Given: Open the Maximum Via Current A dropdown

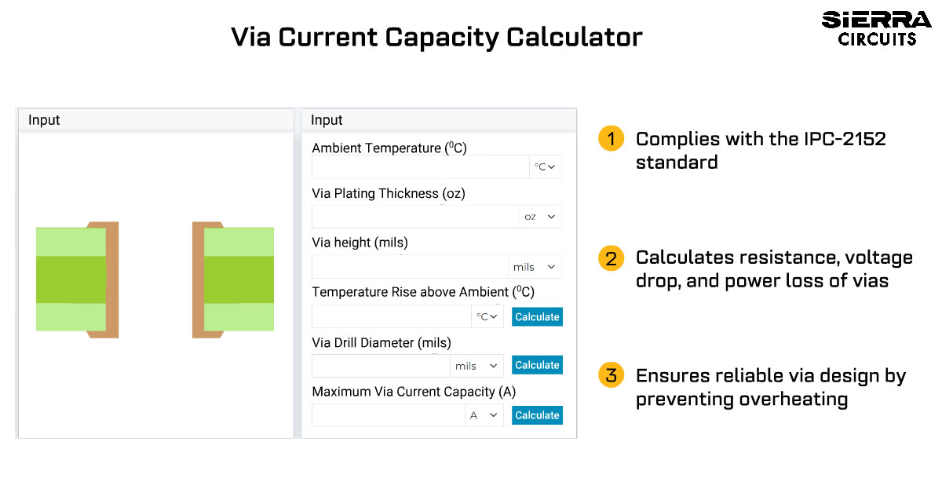Looking at the screenshot, I should (x=484, y=415).
